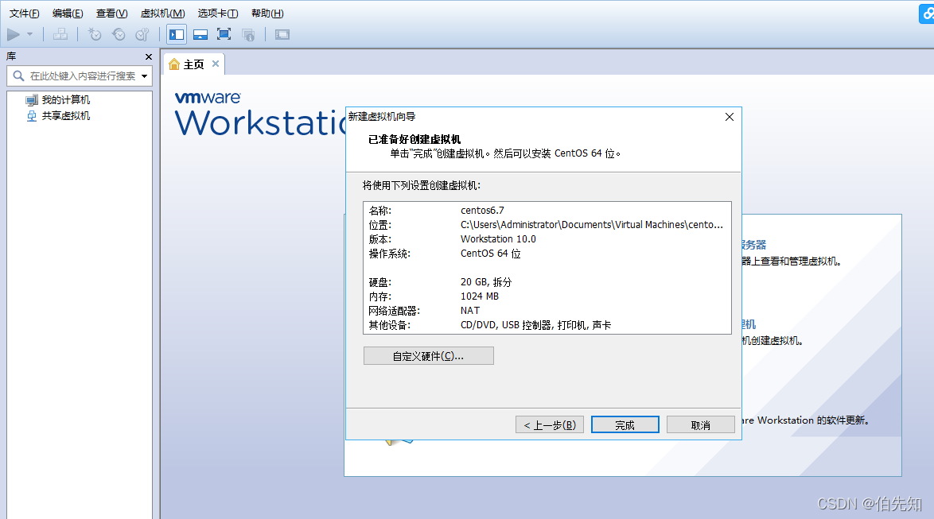934x519 pixels.
Task: Click the 完成 button
Action: pos(625,425)
